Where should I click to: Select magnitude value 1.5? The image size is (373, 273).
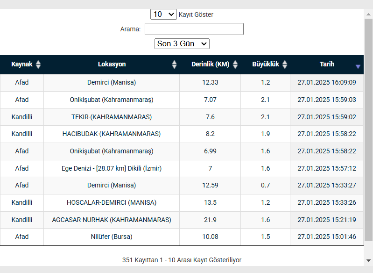pyautogui.click(x=266, y=237)
